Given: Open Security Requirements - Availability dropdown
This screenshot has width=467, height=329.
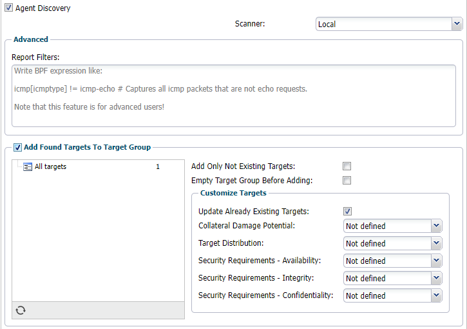Looking at the screenshot, I should click(x=392, y=261).
